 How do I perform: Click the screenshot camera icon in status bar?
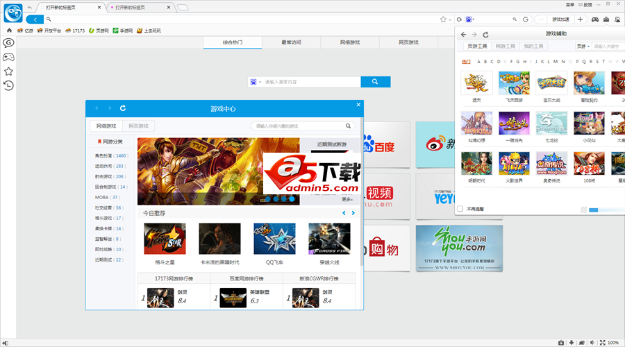(x=560, y=343)
